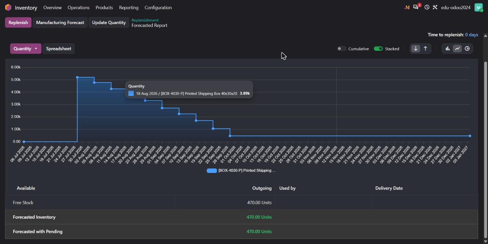Click the 470.00 Units value in Free Stock row
Viewport: 488px width, 244px height.
259,202
